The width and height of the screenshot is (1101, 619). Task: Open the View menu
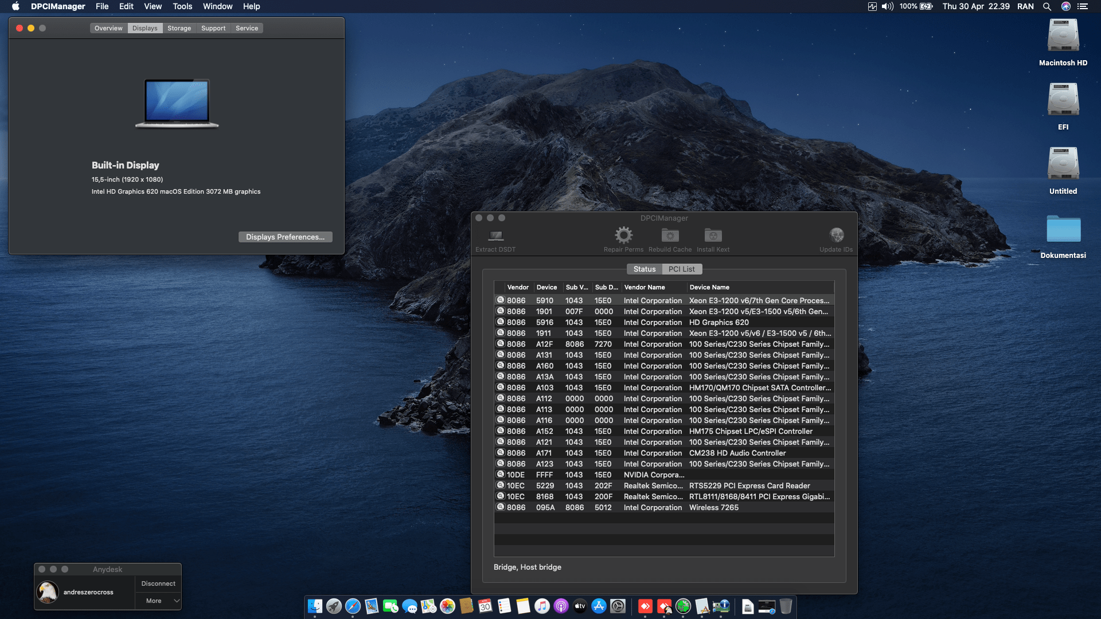point(153,6)
